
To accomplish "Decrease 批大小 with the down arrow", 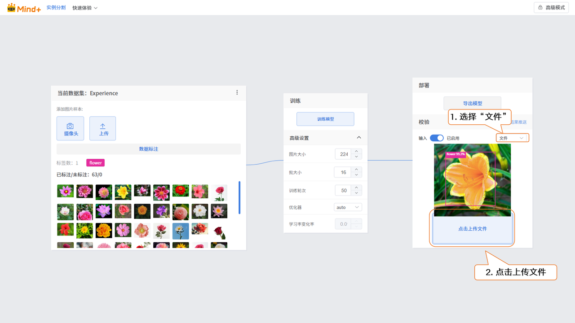I will point(356,175).
